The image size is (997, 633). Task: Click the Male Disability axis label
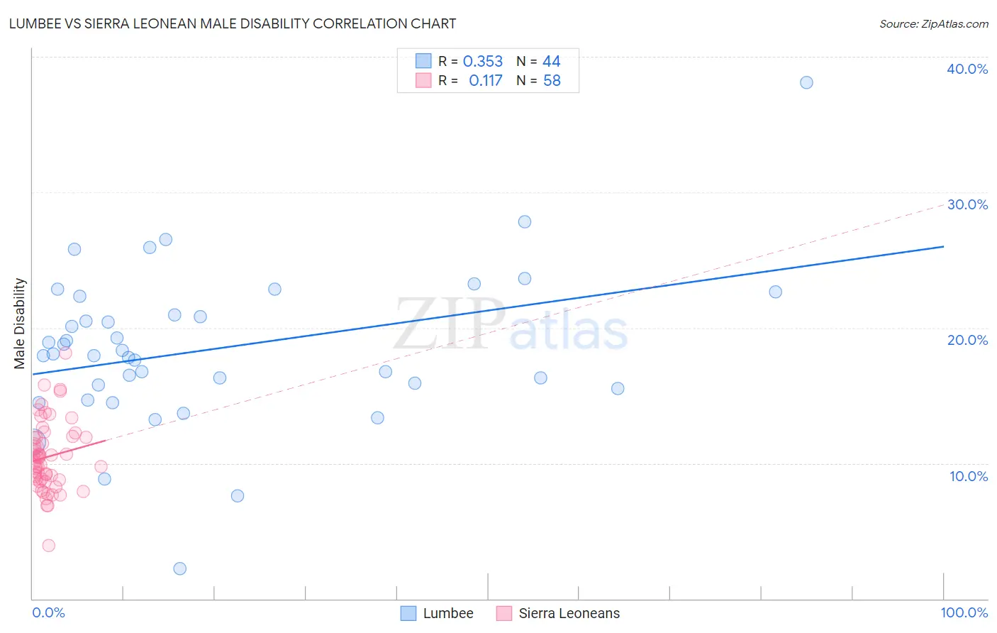click(20, 324)
